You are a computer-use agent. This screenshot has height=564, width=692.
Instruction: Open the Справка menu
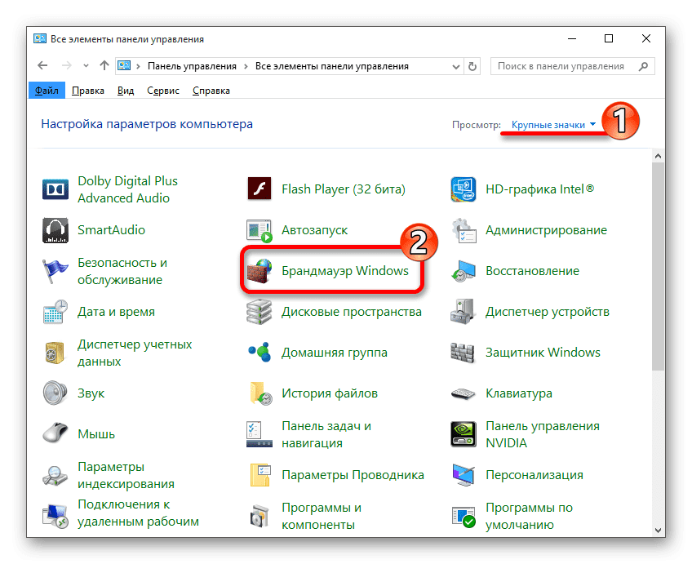click(x=211, y=91)
